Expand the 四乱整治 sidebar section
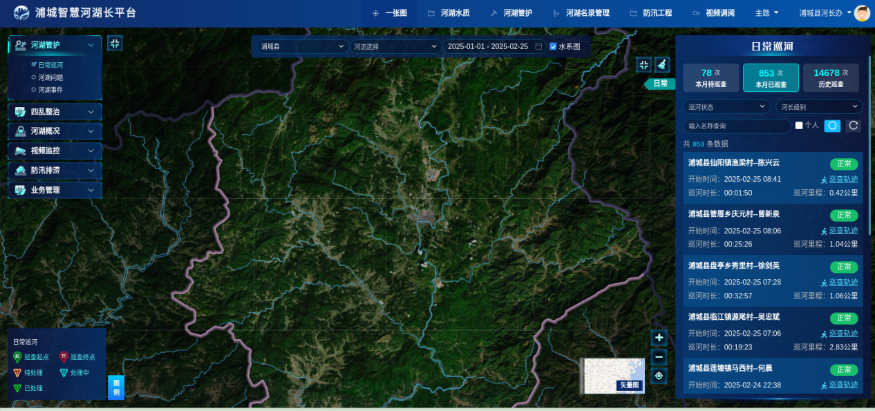 coord(55,112)
